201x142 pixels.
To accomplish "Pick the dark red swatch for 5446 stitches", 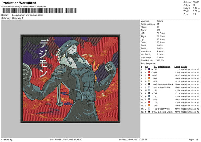I will 149,75.
